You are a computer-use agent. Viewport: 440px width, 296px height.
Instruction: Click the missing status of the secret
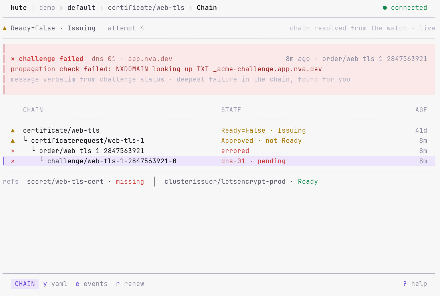130,182
